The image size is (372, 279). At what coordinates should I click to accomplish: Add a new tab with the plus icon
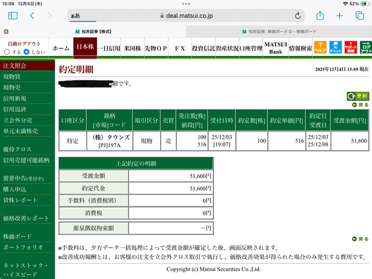coord(339,16)
